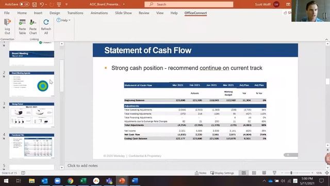Collapse the ribbon with the chevron
This screenshot has width=330, height=186.
coord(326,39)
